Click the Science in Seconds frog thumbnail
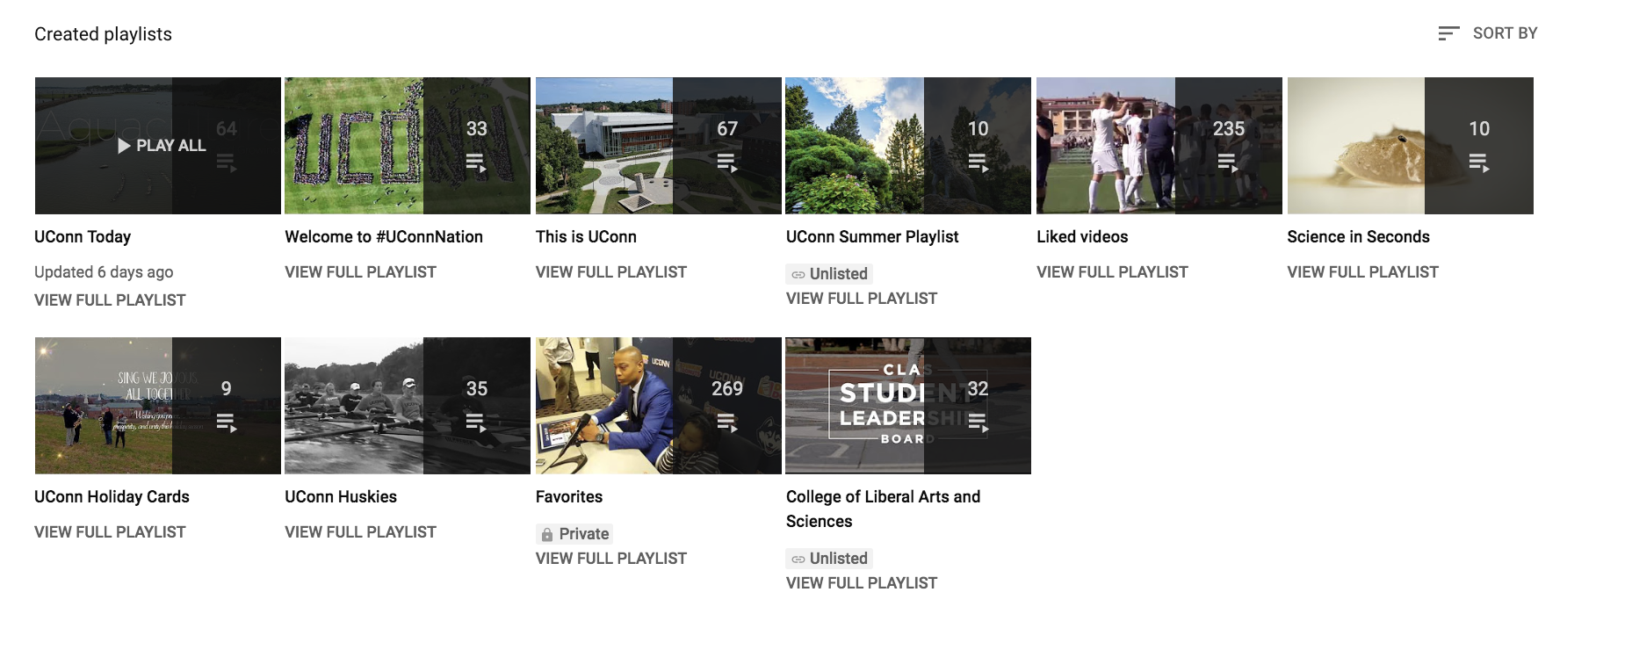Image resolution: width=1632 pixels, height=650 pixels. (1411, 146)
